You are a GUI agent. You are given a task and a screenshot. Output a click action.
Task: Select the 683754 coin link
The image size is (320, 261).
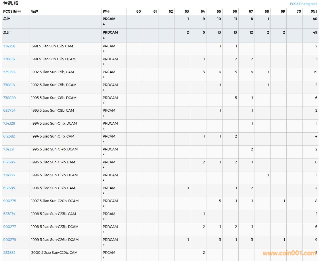pyautogui.click(x=9, y=111)
